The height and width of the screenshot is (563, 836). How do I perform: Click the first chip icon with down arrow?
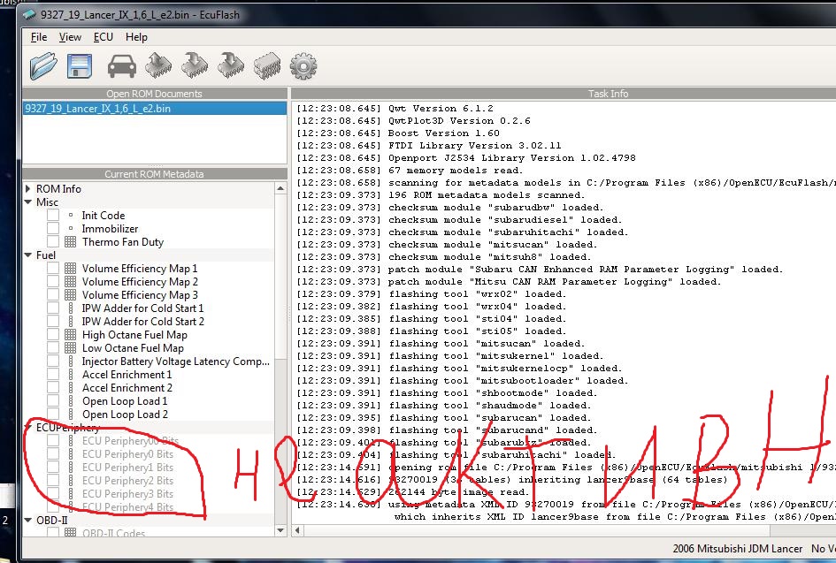(195, 65)
